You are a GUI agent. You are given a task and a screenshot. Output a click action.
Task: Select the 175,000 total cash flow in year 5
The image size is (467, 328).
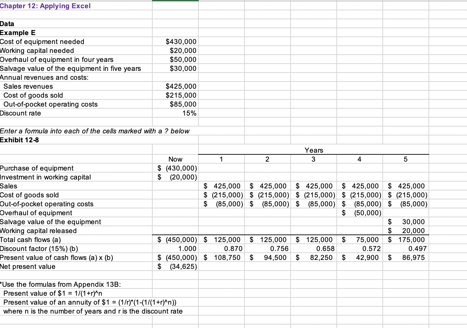click(x=406, y=240)
